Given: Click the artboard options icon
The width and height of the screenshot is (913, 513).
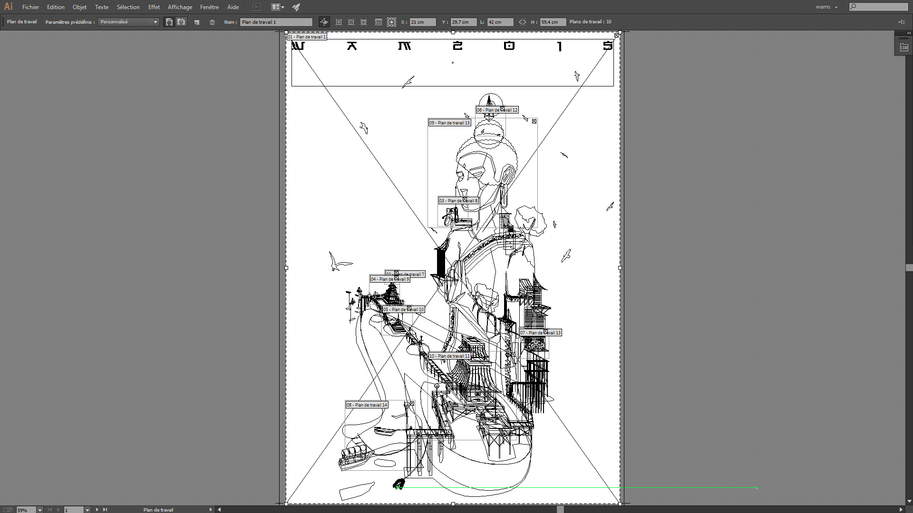Looking at the screenshot, I should pos(378,22).
